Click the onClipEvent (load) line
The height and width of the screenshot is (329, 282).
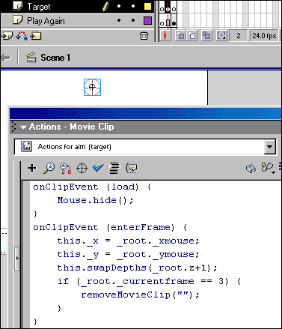pyautogui.click(x=92, y=187)
